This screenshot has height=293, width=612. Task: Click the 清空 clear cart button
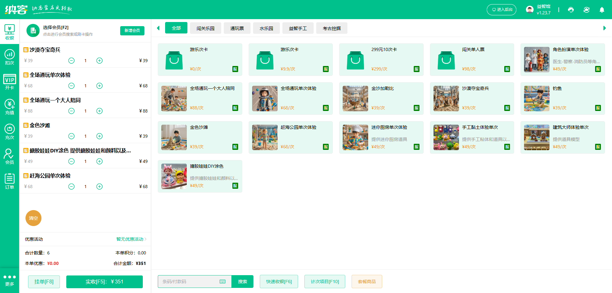tap(33, 218)
